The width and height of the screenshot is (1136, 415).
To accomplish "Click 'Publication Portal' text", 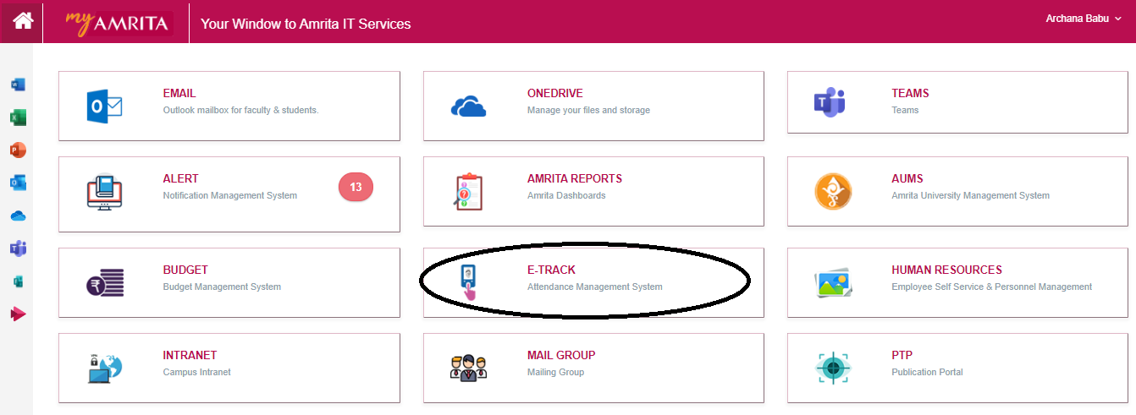I will (927, 372).
